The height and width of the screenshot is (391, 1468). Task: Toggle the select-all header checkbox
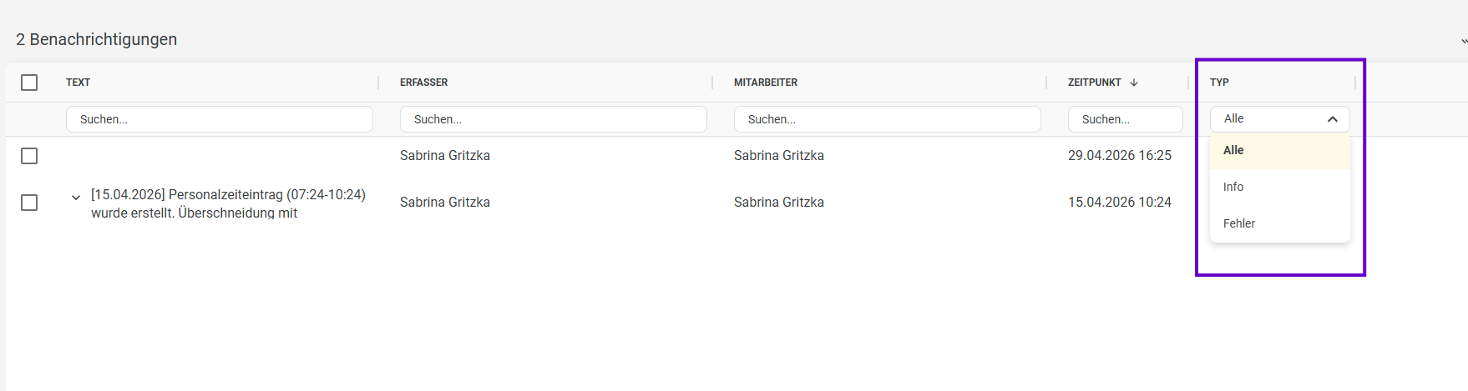pyautogui.click(x=29, y=83)
